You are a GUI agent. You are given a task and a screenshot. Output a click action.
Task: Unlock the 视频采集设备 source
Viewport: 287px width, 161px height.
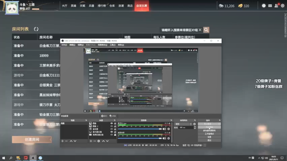[115, 135]
